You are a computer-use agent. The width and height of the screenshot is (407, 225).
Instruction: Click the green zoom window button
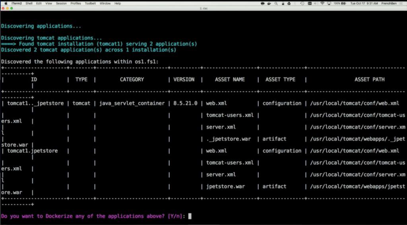click(x=12, y=8)
